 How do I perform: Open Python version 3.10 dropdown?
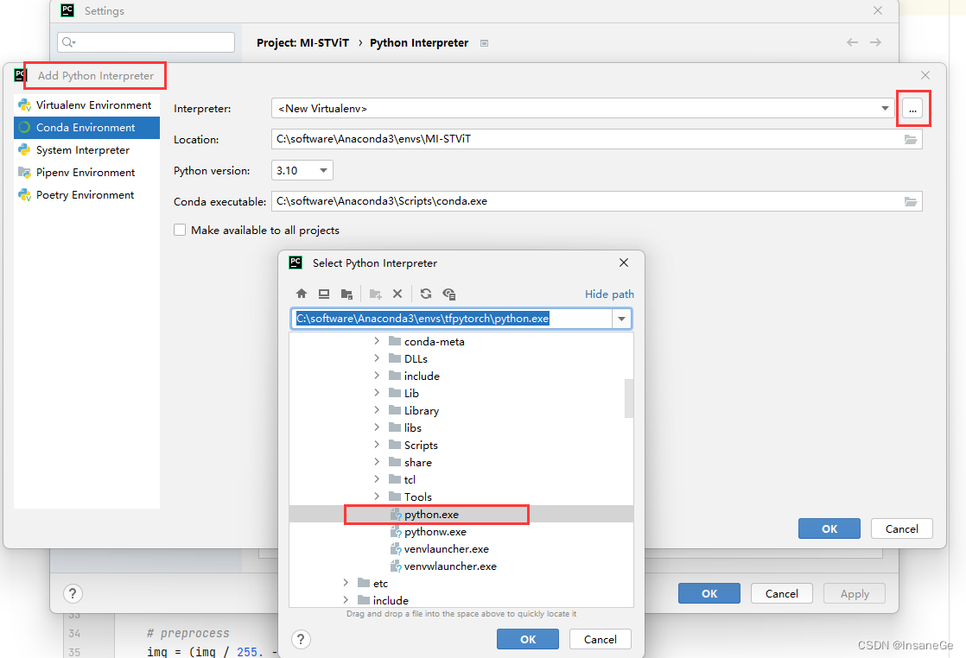(302, 170)
